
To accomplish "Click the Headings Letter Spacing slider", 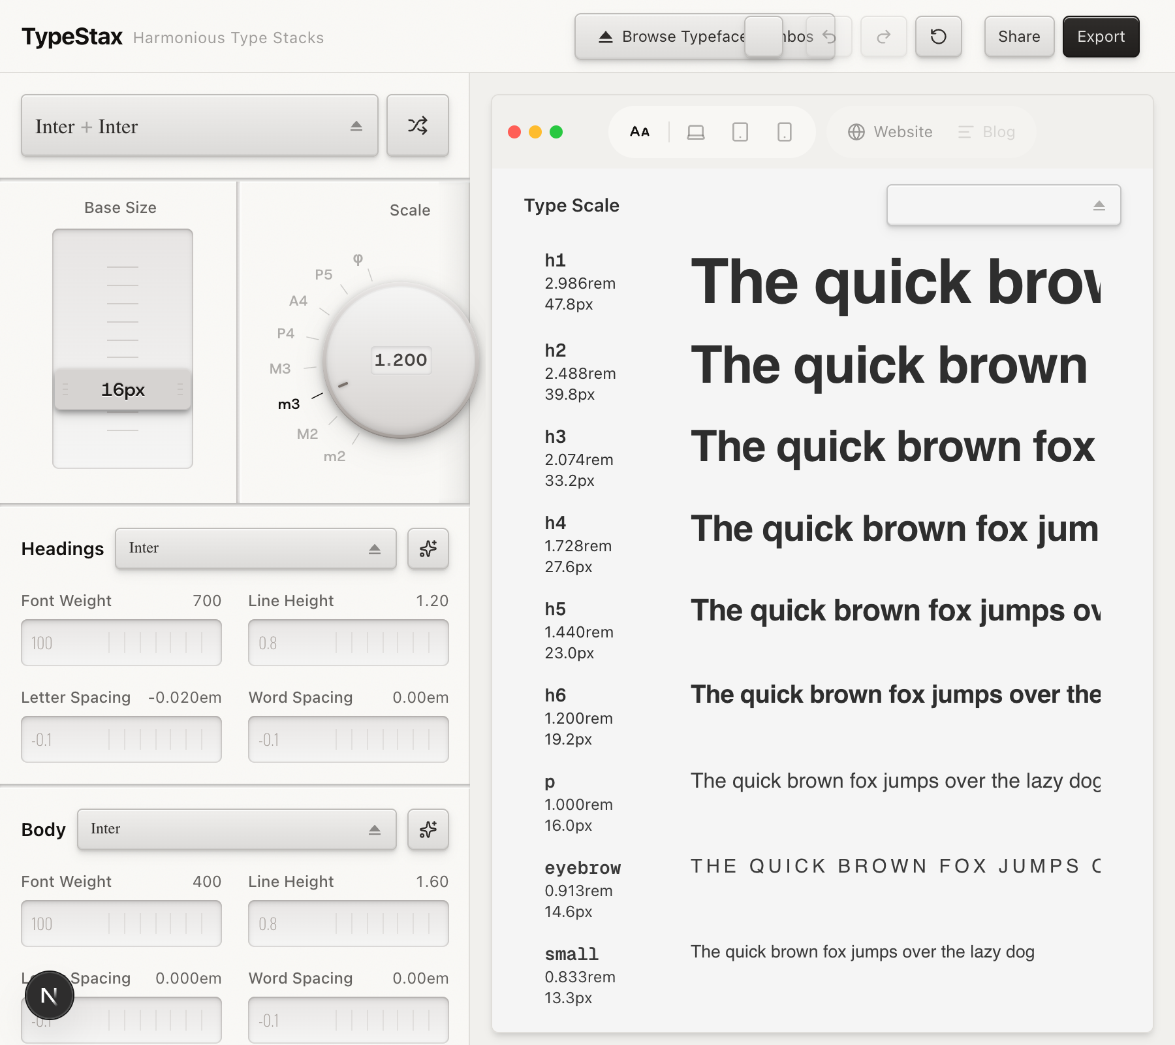I will coord(121,739).
